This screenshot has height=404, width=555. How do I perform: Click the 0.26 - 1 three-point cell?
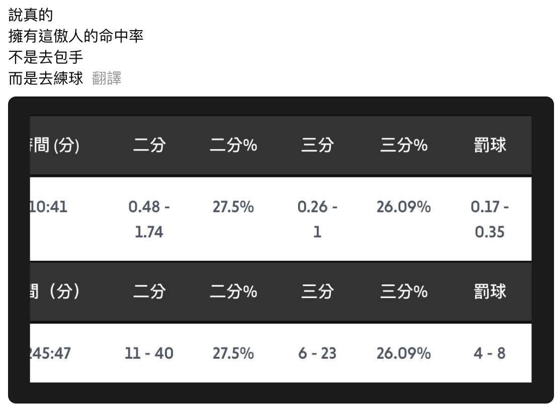point(317,219)
